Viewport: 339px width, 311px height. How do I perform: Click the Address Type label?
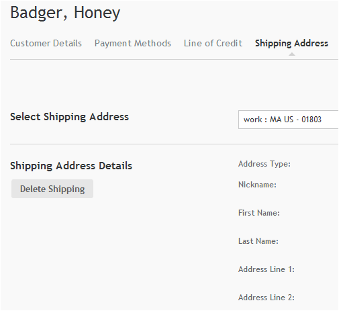[264, 164]
